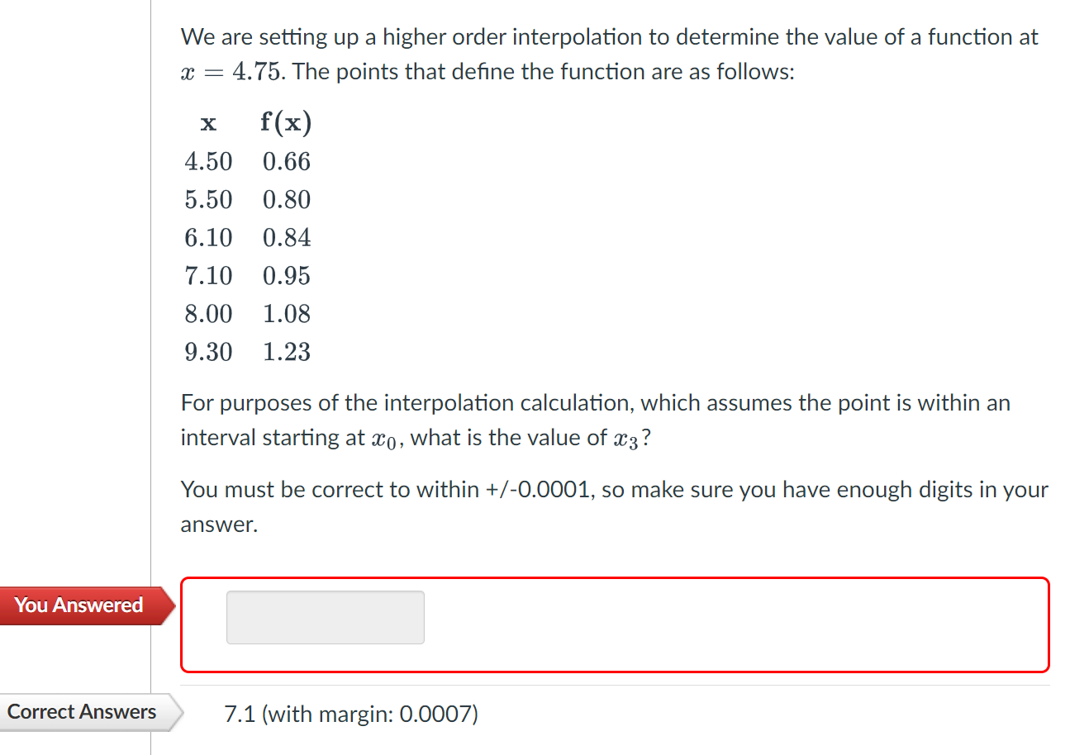Click inside the red-outlined answer box

[325, 617]
